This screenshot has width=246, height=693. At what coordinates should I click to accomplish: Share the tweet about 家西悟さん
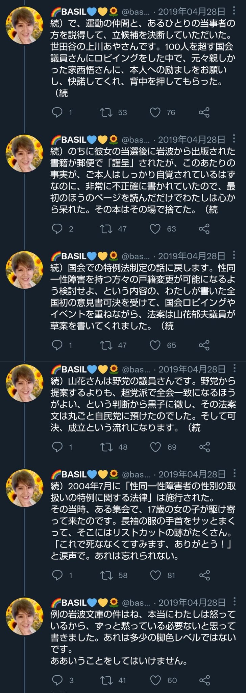pos(204,112)
